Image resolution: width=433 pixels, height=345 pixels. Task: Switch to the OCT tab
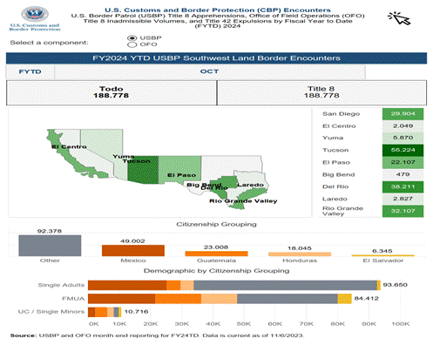pyautogui.click(x=210, y=71)
